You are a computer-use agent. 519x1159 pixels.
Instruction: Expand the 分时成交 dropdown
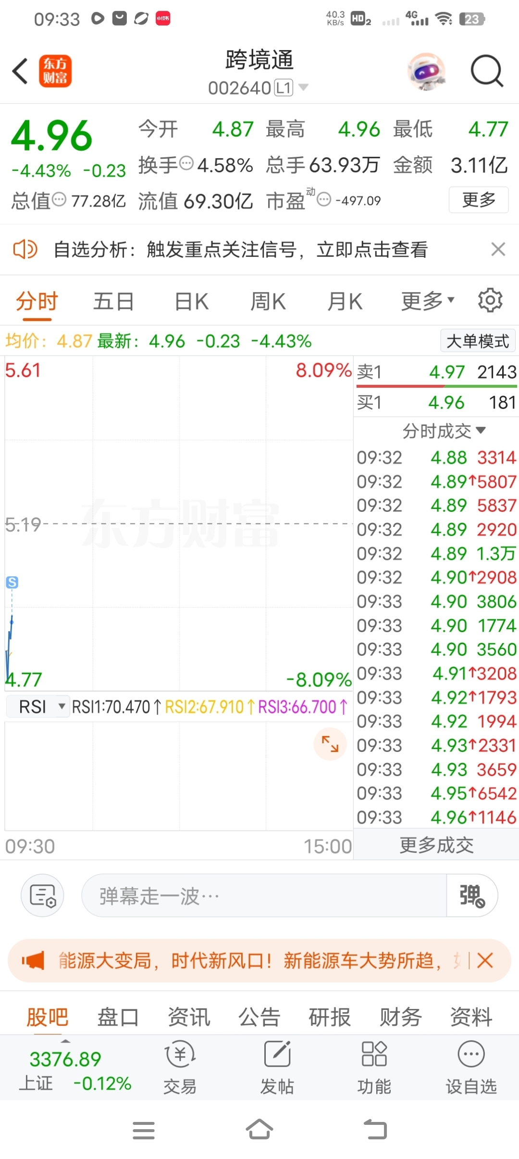[x=444, y=431]
